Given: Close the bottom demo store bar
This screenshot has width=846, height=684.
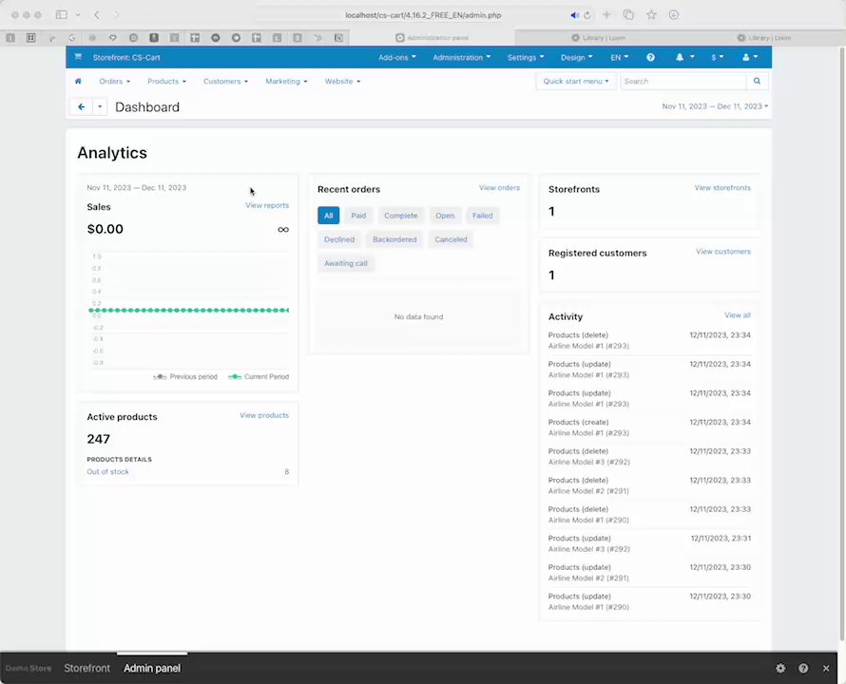Looking at the screenshot, I should [x=826, y=669].
